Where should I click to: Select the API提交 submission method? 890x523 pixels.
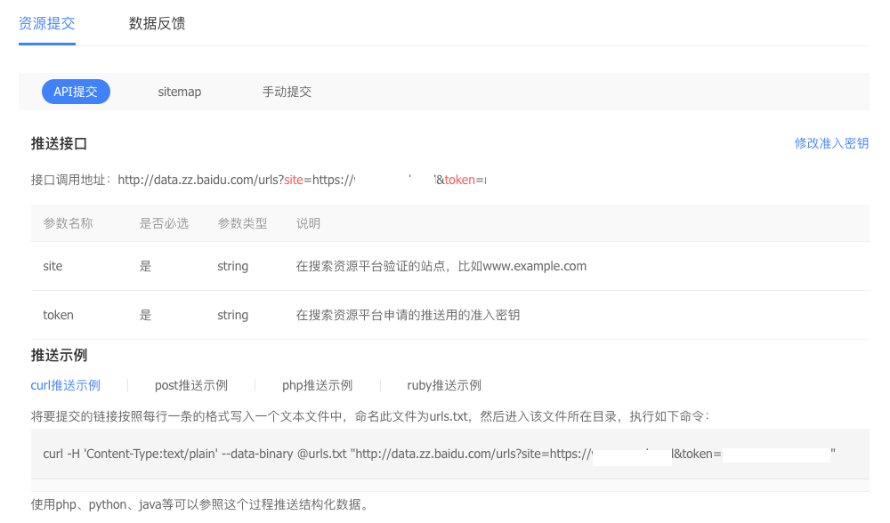76,92
